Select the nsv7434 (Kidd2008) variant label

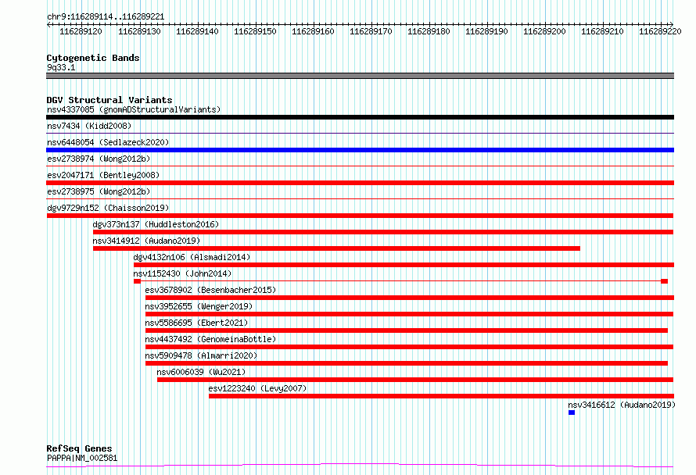(x=89, y=126)
